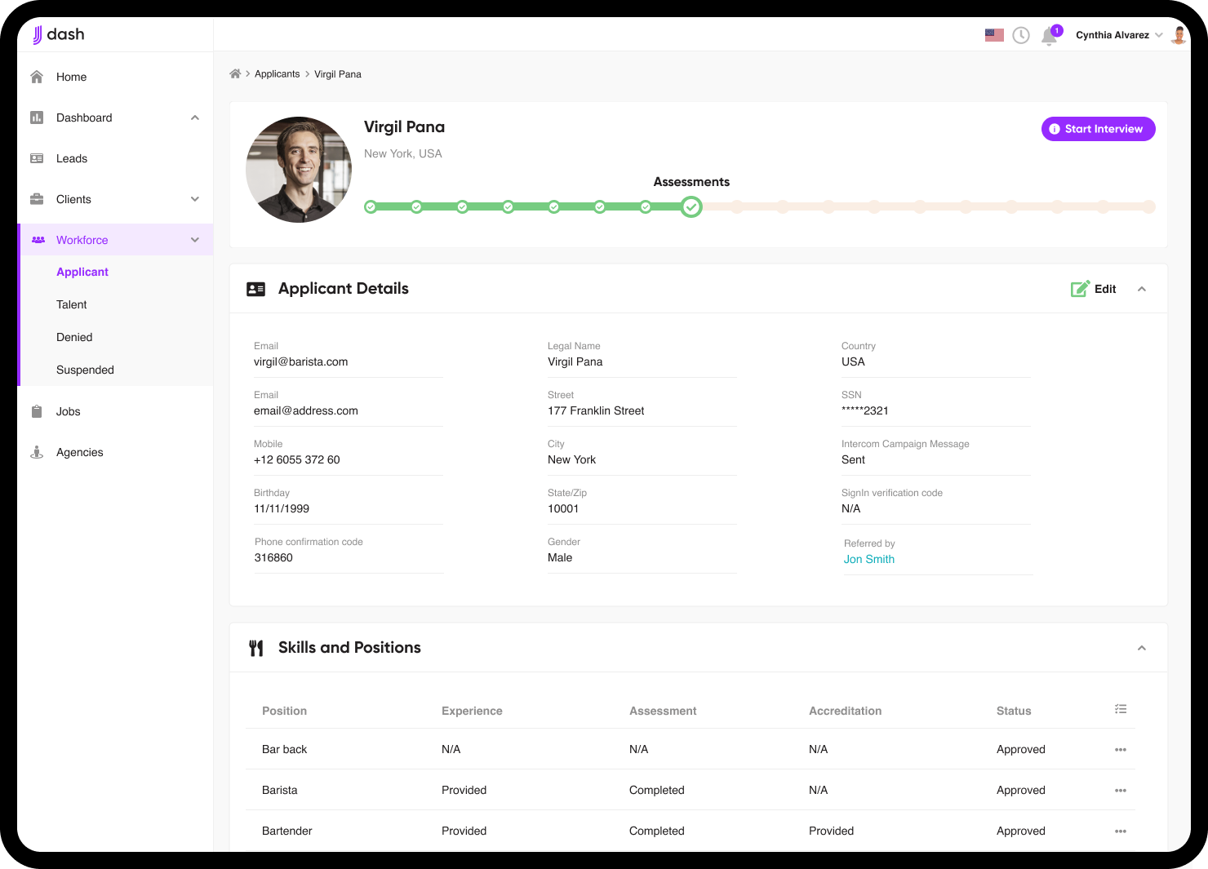Click the Accreditation column header
Viewport: 1208px width, 869px height.
[x=846, y=711]
